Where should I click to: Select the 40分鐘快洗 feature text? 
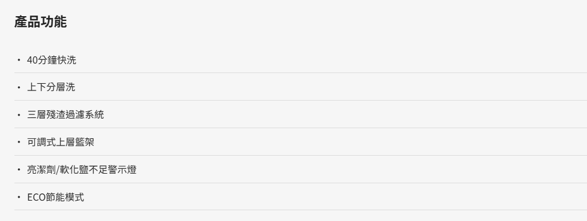[x=52, y=60]
